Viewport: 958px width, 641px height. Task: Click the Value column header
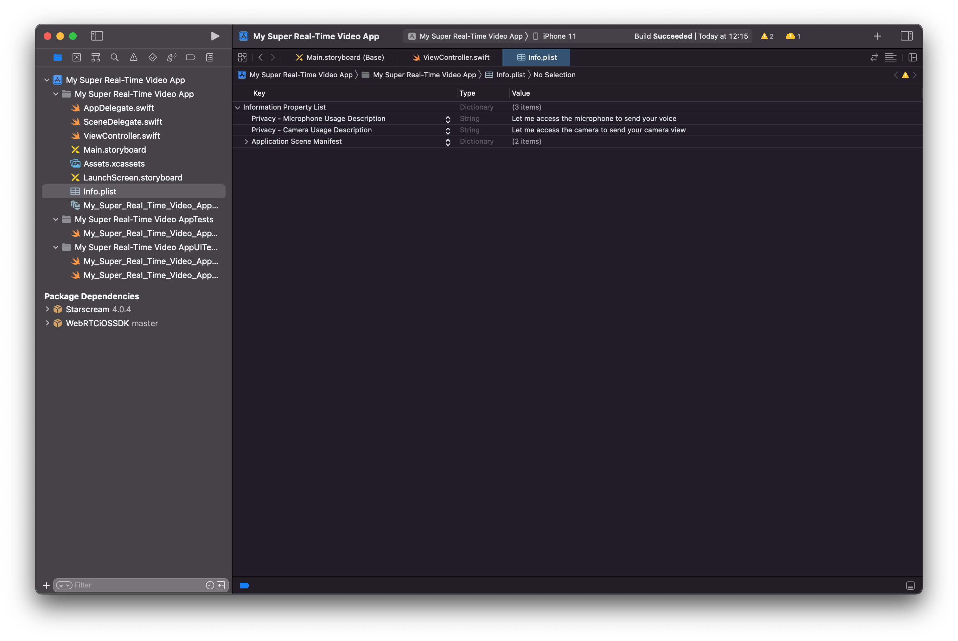pos(521,93)
